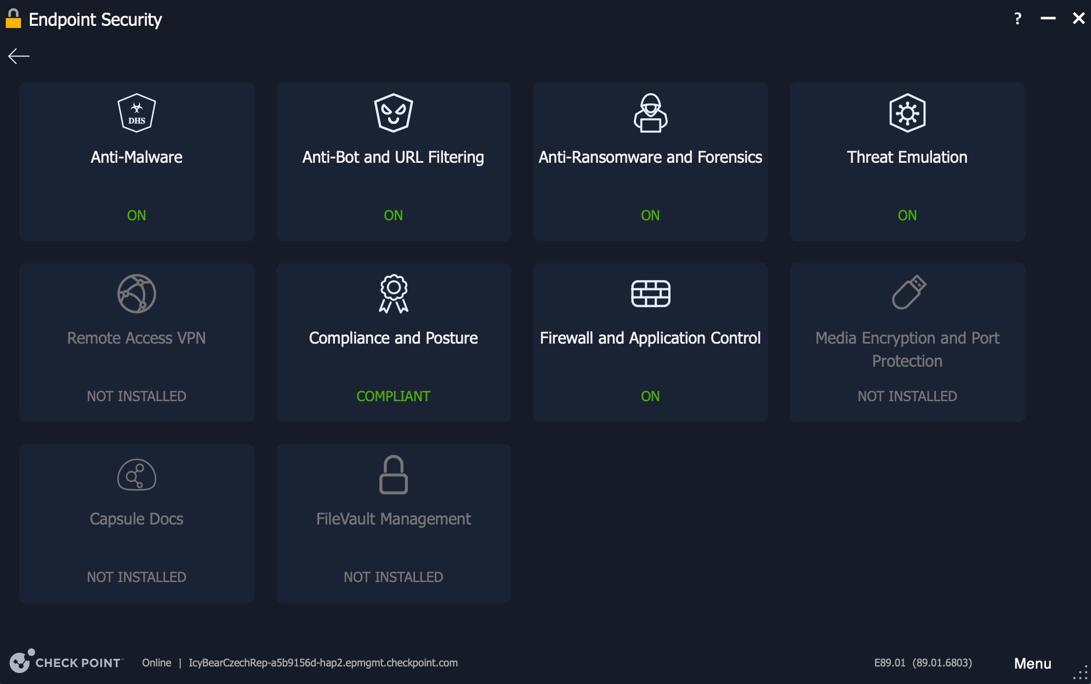Click the ON status under Anti-Bot and URL Filtering
Viewport: 1091px width, 684px height.
[393, 215]
